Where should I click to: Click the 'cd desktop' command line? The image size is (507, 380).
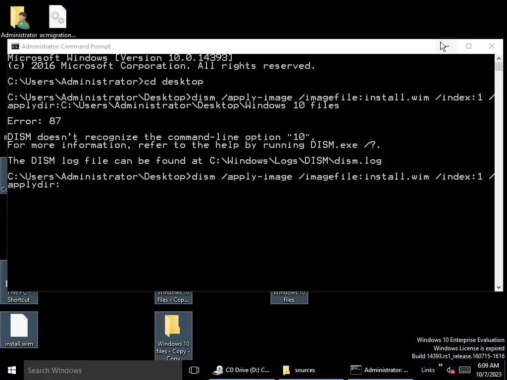(105, 82)
